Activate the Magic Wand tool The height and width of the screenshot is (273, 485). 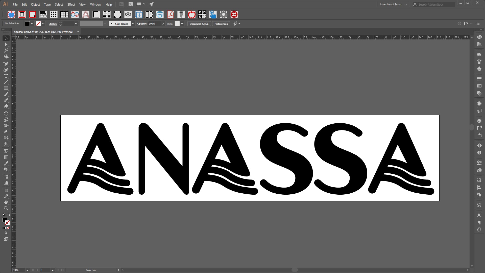coord(6,51)
